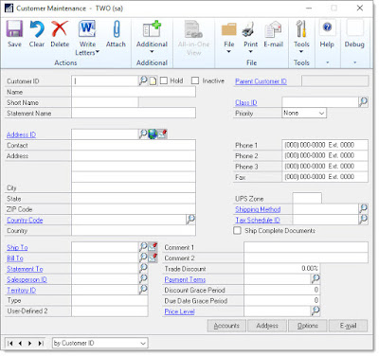Click the globe map icon by Address ID
Viewport: 379px width, 356px height.
tap(153, 134)
